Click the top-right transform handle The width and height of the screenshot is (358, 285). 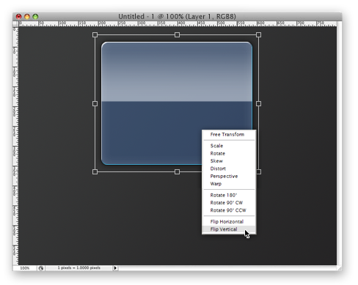point(258,35)
